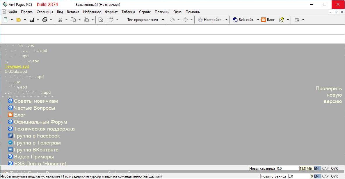Image resolution: width=345 pixels, height=179 pixels.
Task: Click the help question mark icon
Action: click(281, 20)
